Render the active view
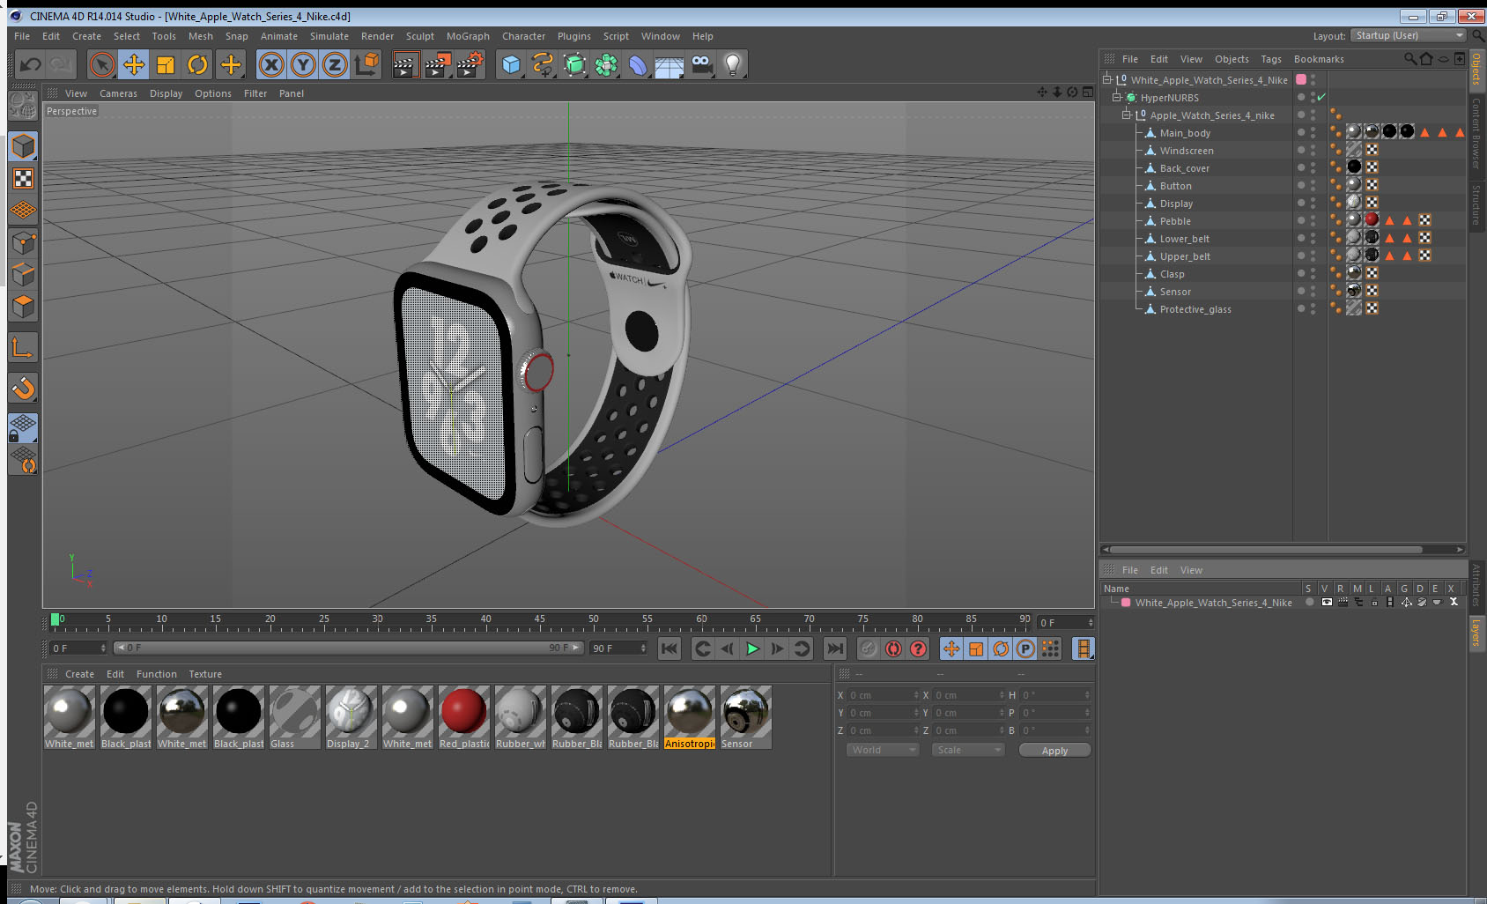 coord(404,64)
